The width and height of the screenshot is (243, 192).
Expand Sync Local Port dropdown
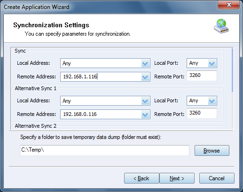point(212,63)
